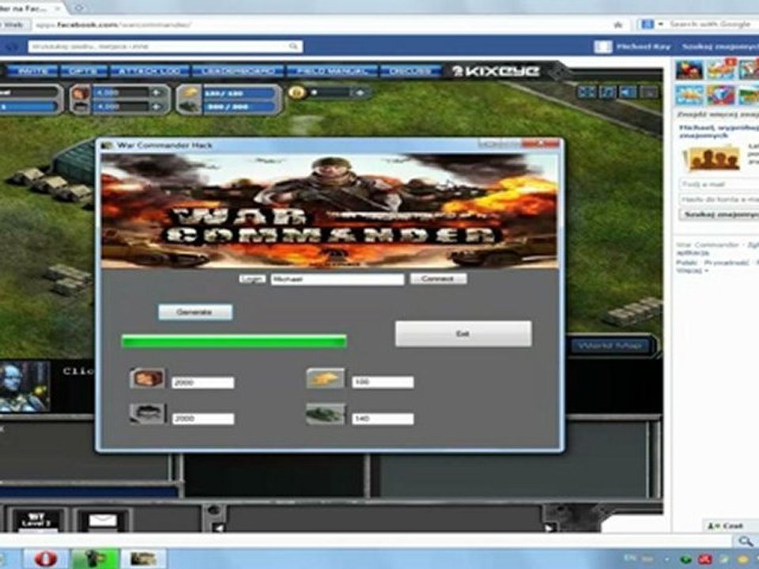
Task: Open the first game thumbnail in the sidebar
Action: (689, 70)
